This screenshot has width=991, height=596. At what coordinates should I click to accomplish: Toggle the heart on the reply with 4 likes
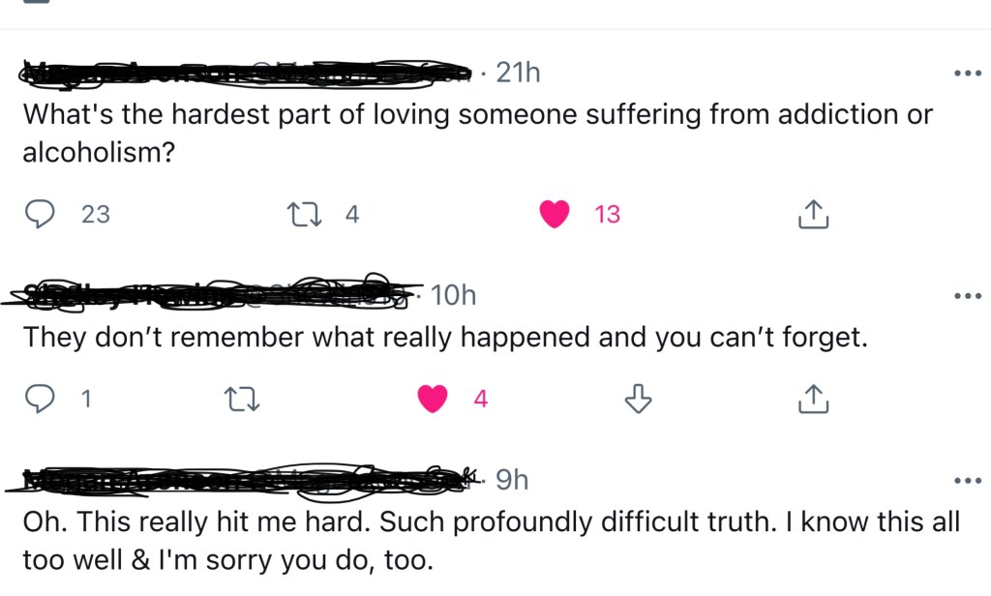pyautogui.click(x=432, y=398)
